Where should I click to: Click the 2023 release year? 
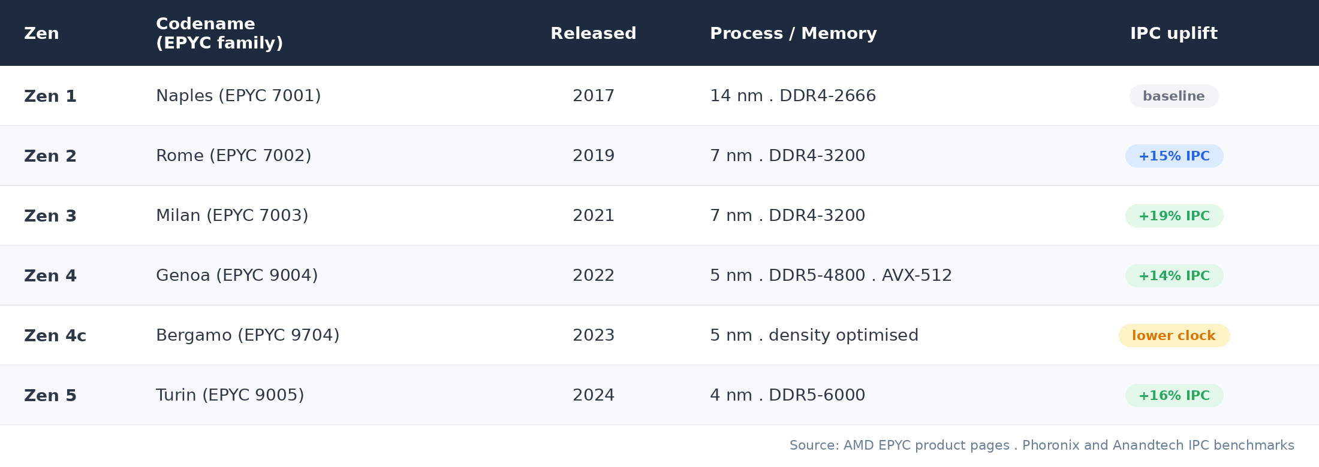(x=594, y=335)
